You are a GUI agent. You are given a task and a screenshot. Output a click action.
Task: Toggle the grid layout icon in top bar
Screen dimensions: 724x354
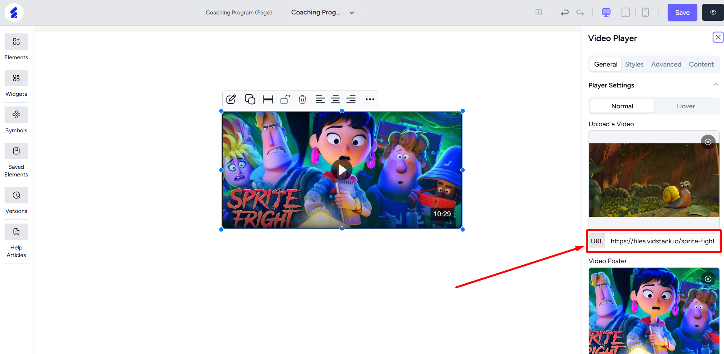[x=539, y=13]
